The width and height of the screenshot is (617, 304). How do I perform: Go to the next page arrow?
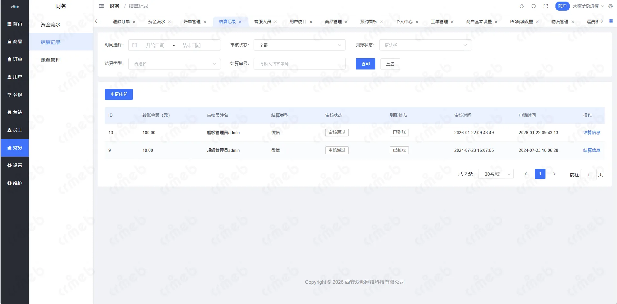pyautogui.click(x=554, y=174)
